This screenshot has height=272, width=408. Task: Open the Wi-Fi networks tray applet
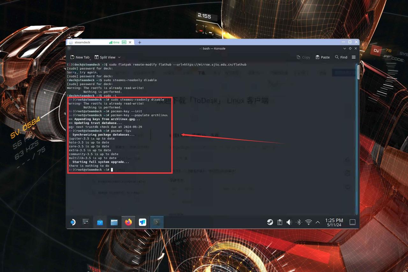pos(308,222)
